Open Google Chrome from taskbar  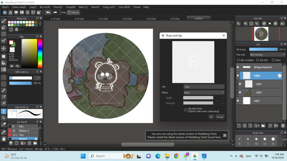click(177, 156)
